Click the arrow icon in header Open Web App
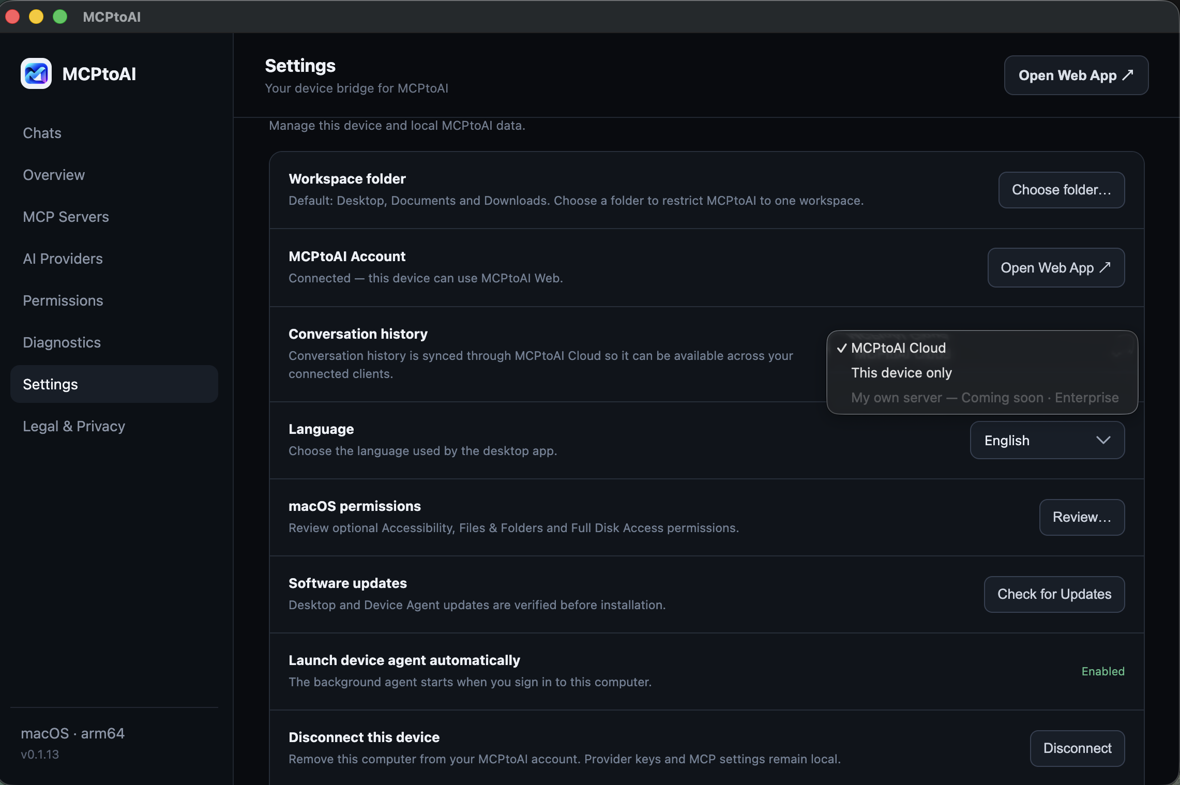 [x=1128, y=75]
